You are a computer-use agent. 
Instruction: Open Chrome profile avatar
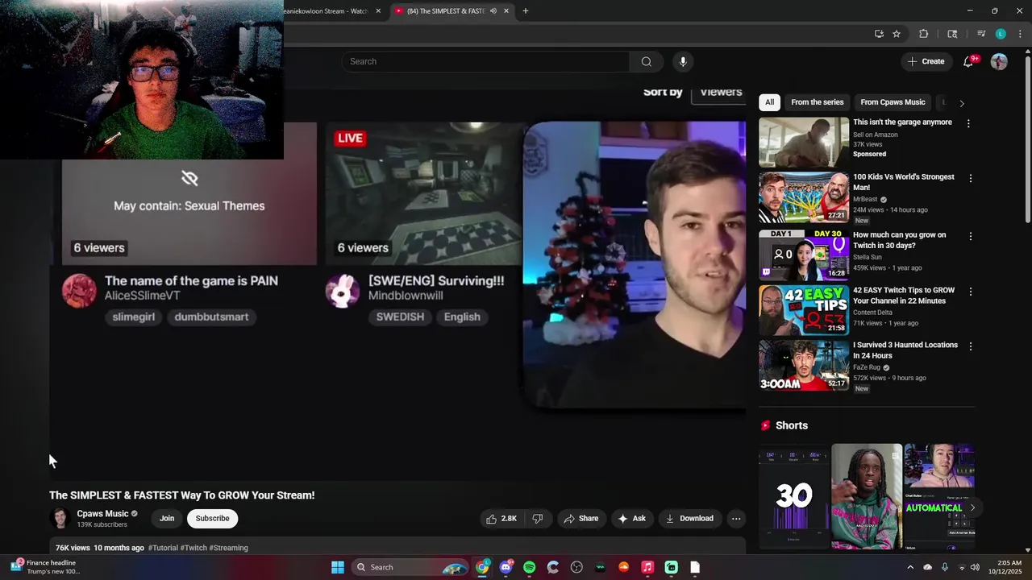coord(1001,34)
